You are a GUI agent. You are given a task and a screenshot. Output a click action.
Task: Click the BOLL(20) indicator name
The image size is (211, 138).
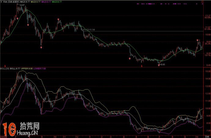[5, 68]
